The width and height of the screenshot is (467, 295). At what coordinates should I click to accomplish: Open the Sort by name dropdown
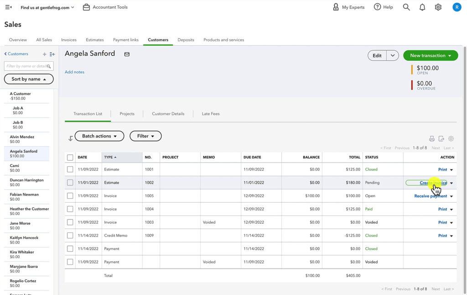click(x=28, y=79)
